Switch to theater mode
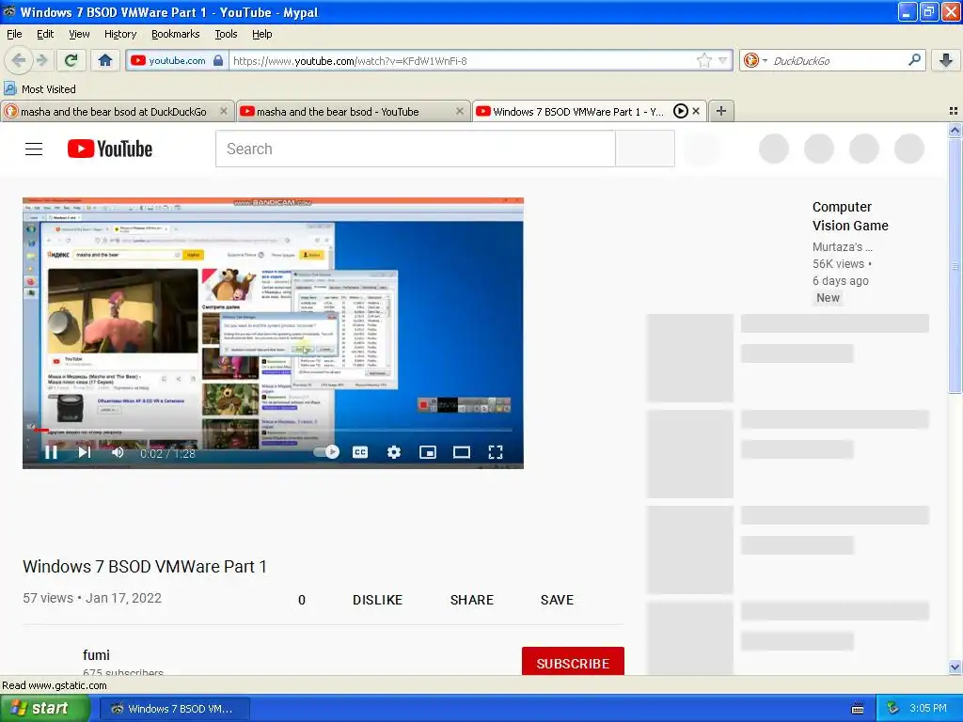The image size is (963, 722). [x=461, y=452]
